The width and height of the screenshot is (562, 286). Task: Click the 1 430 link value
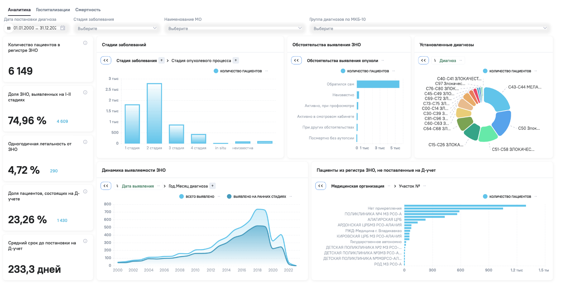coord(62,221)
